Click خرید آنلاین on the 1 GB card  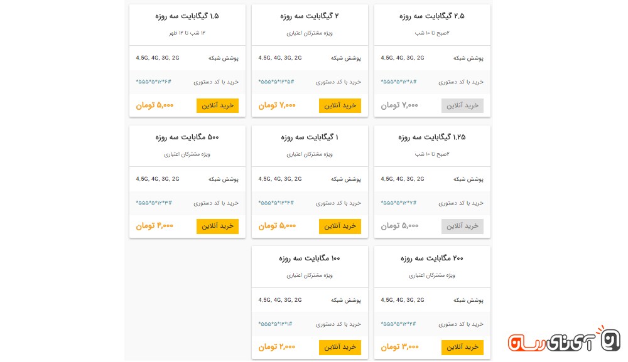tap(340, 226)
